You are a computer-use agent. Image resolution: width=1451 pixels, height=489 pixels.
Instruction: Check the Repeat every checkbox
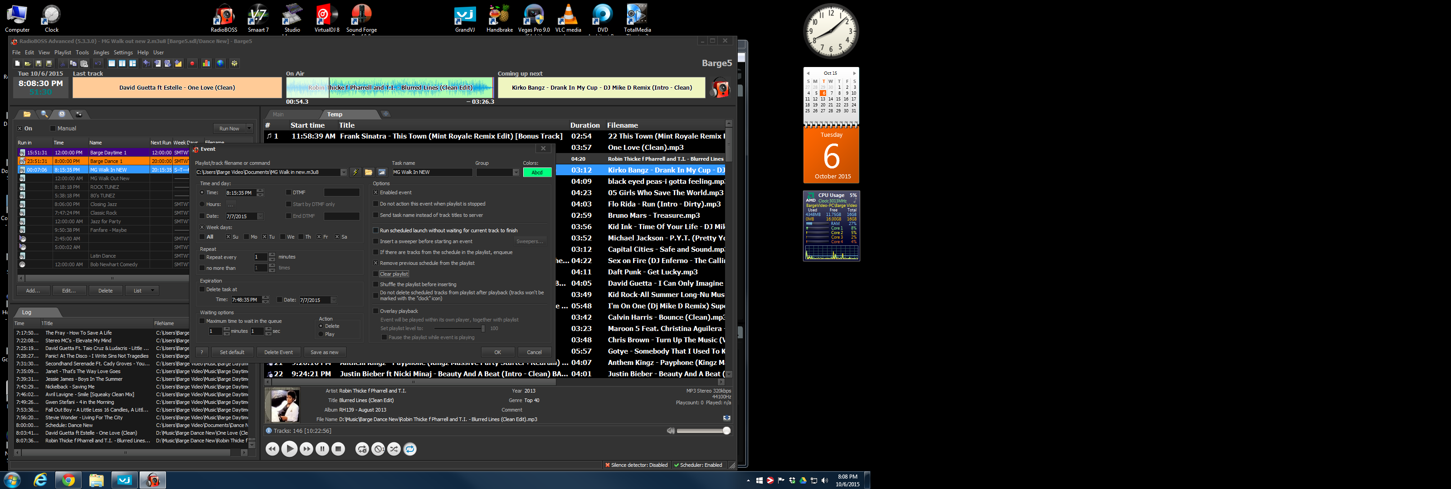(x=202, y=257)
